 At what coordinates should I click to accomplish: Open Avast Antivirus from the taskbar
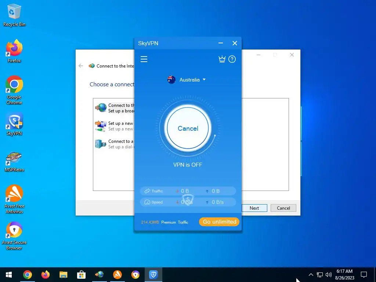(x=117, y=275)
